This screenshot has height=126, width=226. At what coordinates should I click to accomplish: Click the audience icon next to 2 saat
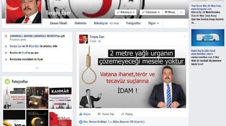pos(99,41)
